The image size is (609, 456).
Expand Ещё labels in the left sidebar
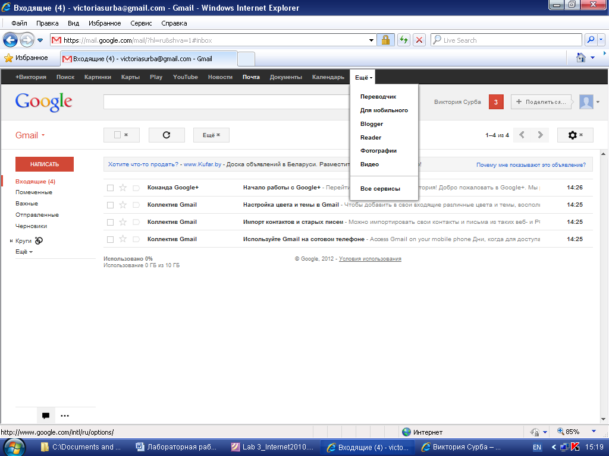(24, 252)
